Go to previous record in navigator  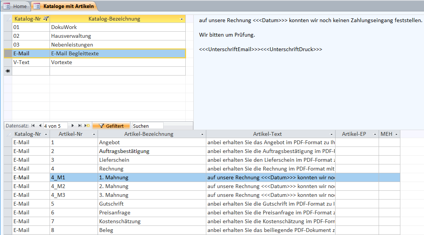pos(39,126)
